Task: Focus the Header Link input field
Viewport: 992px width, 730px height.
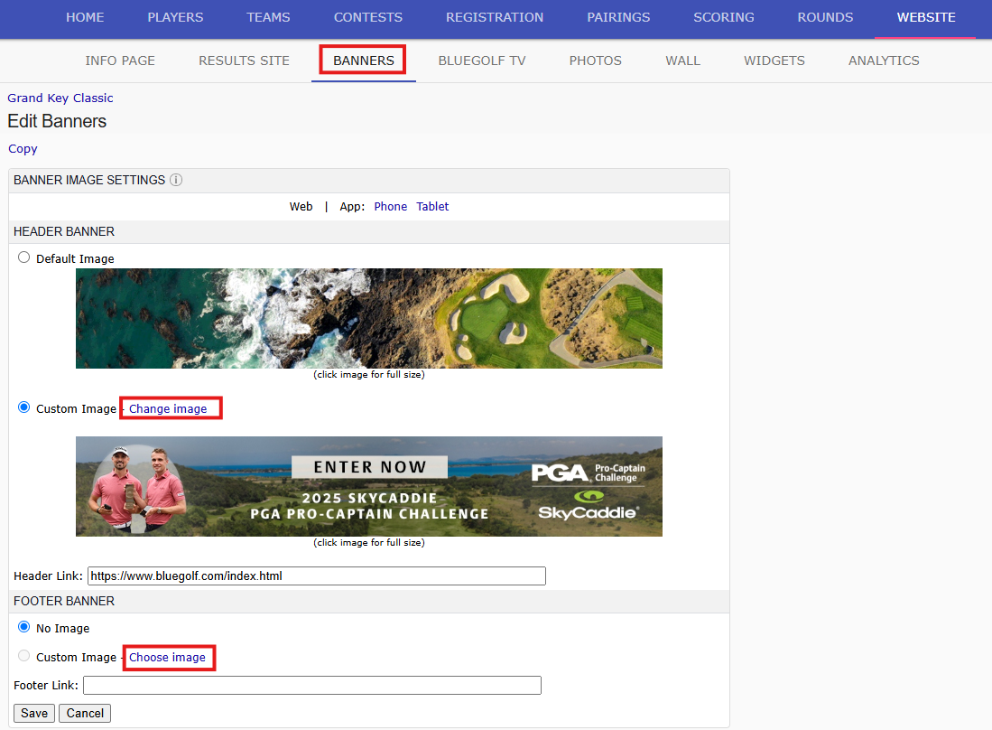Action: click(316, 576)
